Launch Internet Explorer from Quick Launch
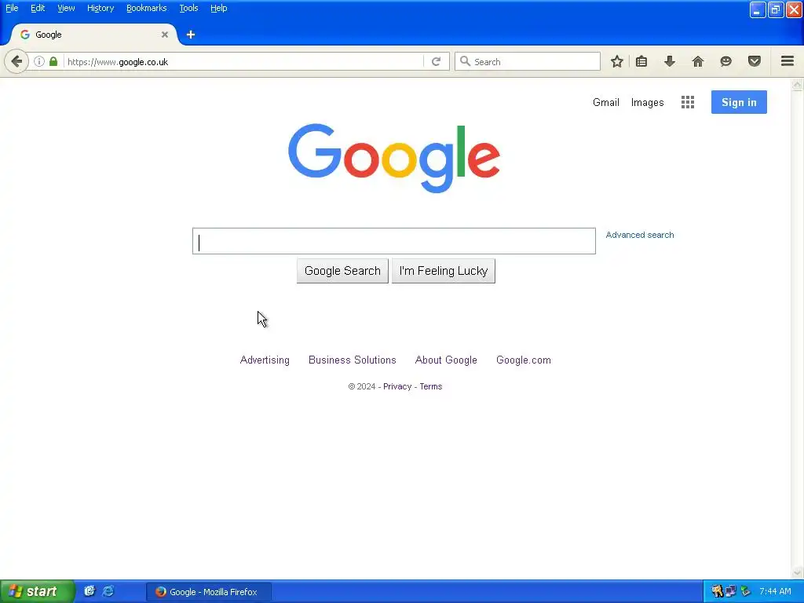Viewport: 804px width, 603px height. click(108, 591)
